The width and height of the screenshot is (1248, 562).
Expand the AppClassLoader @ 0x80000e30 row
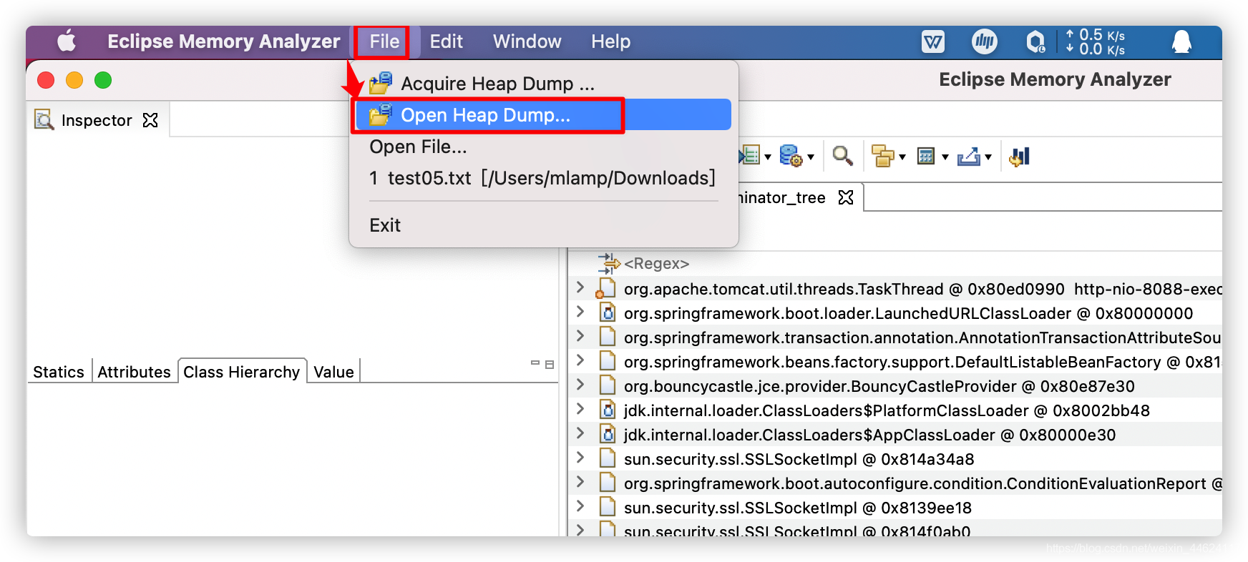pyautogui.click(x=580, y=433)
